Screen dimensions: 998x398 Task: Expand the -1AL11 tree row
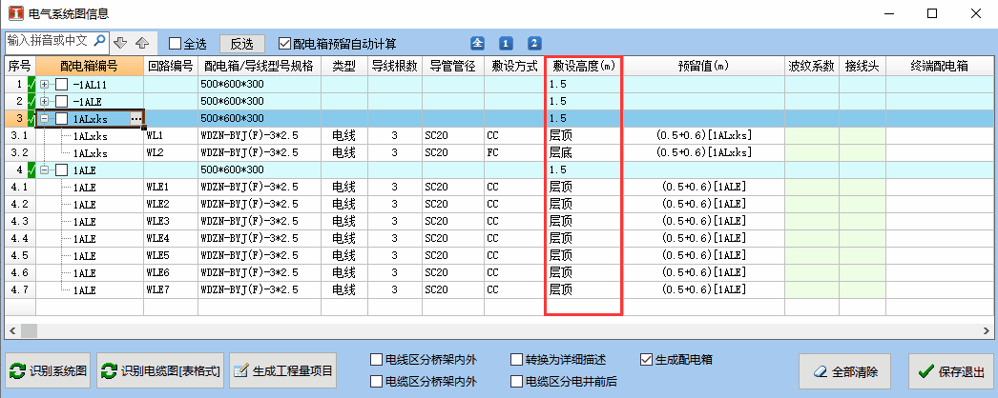pyautogui.click(x=44, y=85)
